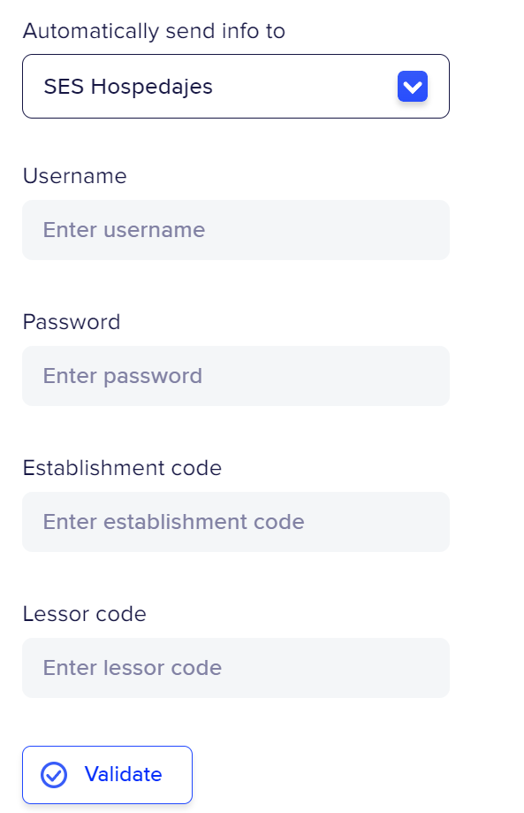The image size is (524, 813).
Task: Select the 'Enter lessor code' placeholder text
Action: [x=132, y=668]
